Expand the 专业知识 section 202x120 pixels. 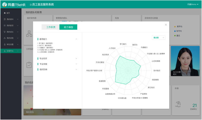77,58
